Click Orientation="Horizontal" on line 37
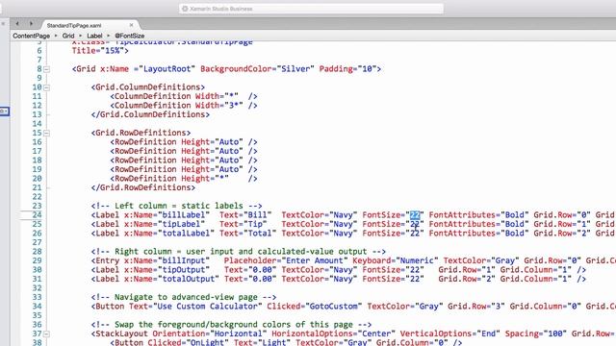Screen dimensions: 616x346 point(210,334)
